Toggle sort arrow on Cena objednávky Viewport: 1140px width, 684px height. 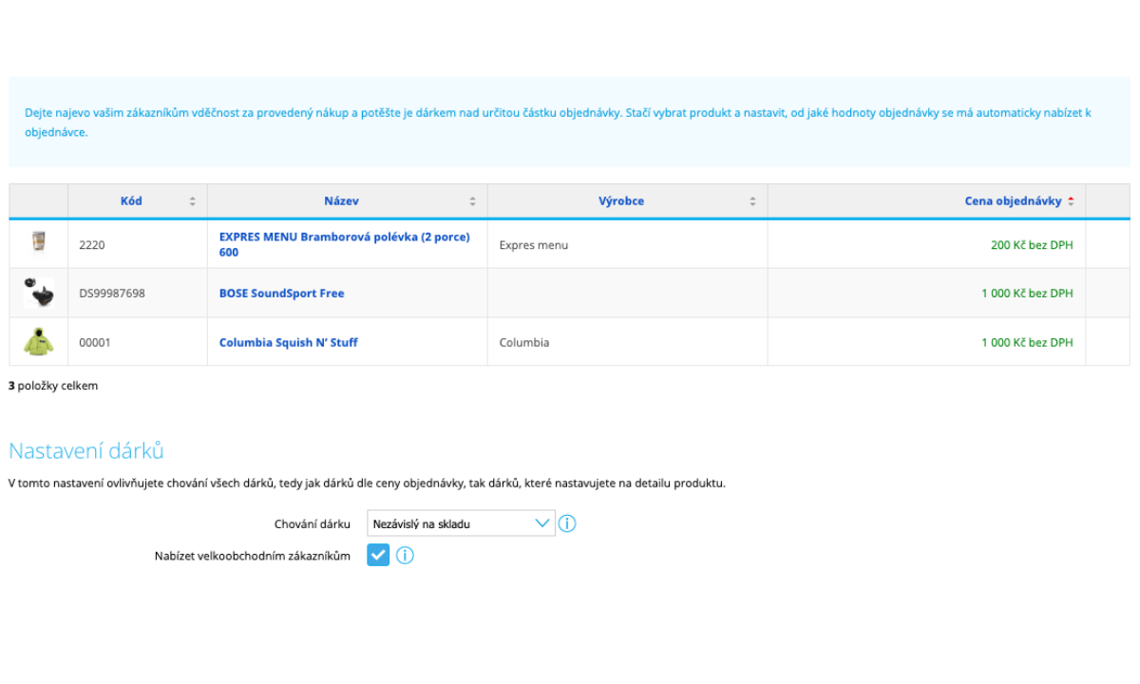click(x=1071, y=201)
